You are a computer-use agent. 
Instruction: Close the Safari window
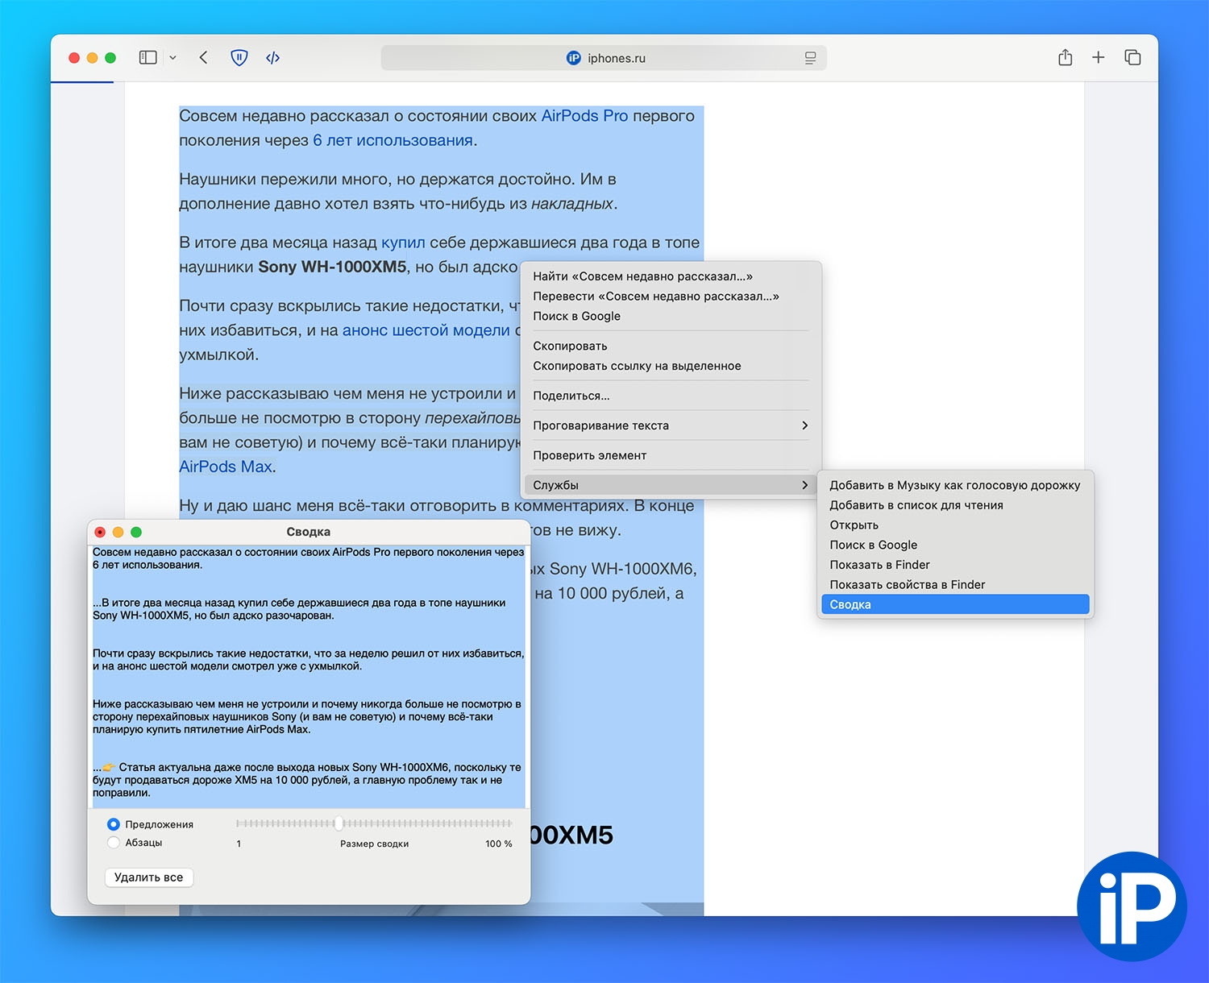(74, 58)
